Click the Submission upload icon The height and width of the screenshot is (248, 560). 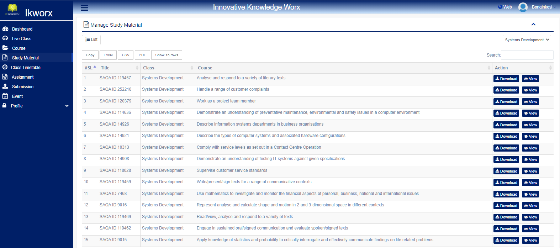(x=5, y=86)
